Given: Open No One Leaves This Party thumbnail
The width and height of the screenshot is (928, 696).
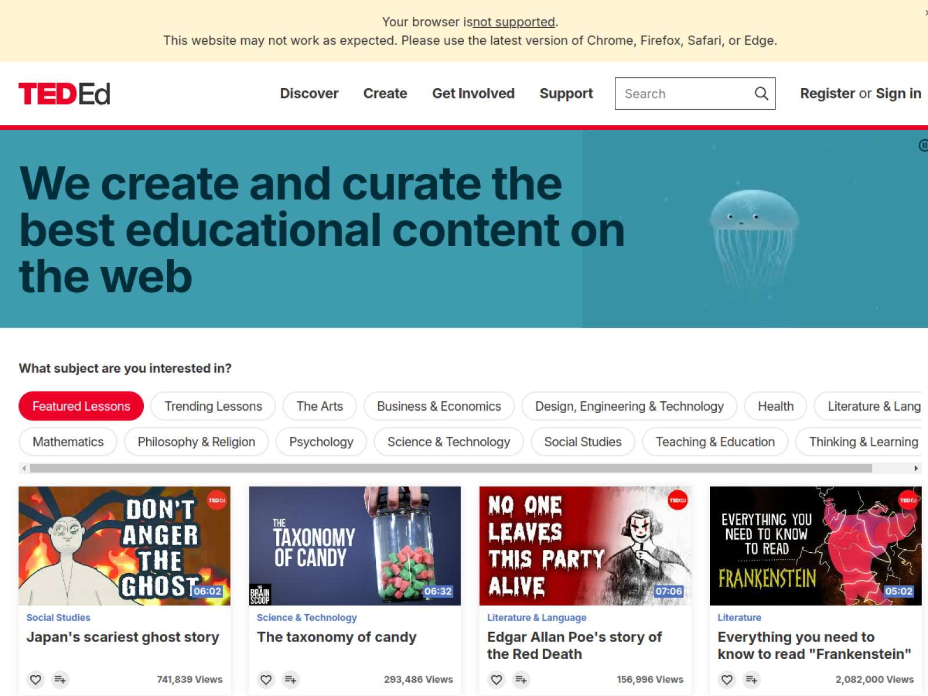Looking at the screenshot, I should tap(585, 546).
